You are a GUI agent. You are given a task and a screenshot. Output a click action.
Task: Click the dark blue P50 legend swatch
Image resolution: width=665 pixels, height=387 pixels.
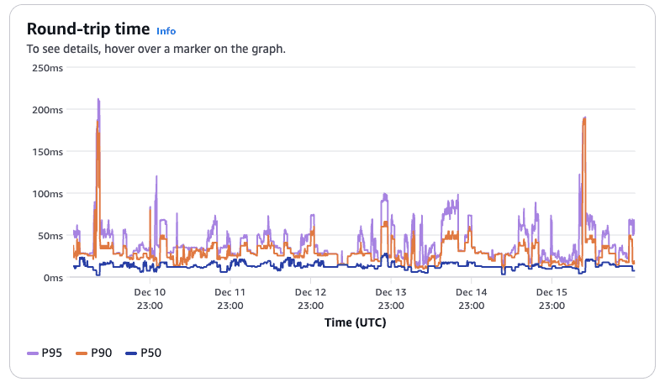click(131, 353)
